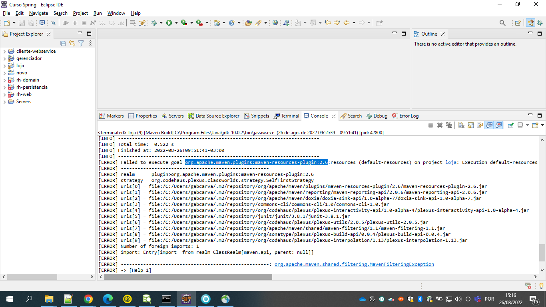
Task: Switch to Debug perspective icon
Action: (540, 23)
